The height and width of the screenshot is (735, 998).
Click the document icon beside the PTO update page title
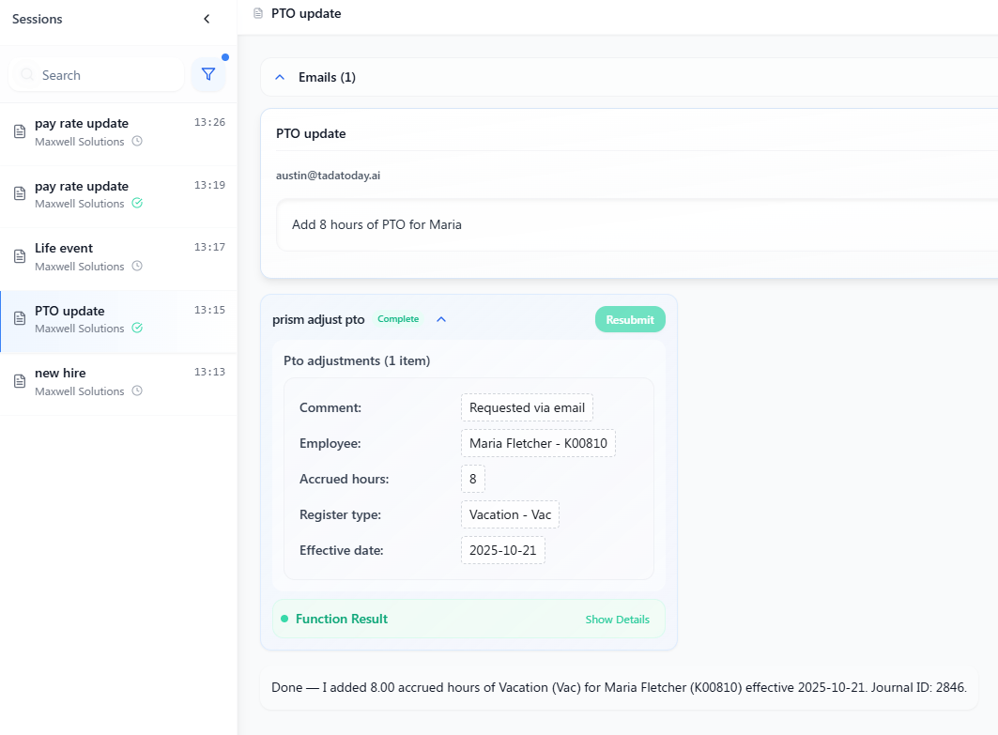click(258, 13)
